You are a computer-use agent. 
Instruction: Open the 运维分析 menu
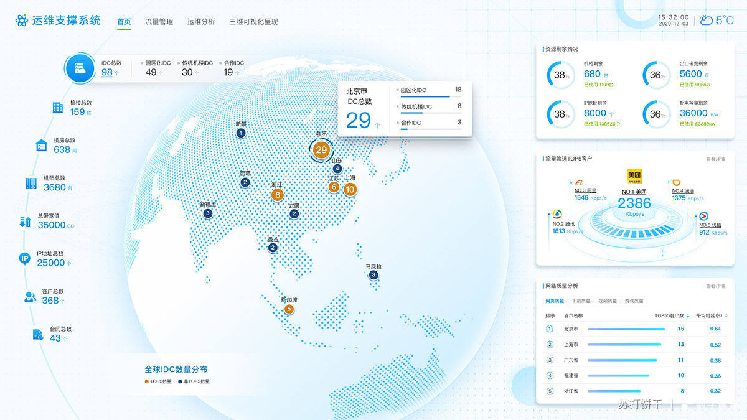[x=201, y=22]
